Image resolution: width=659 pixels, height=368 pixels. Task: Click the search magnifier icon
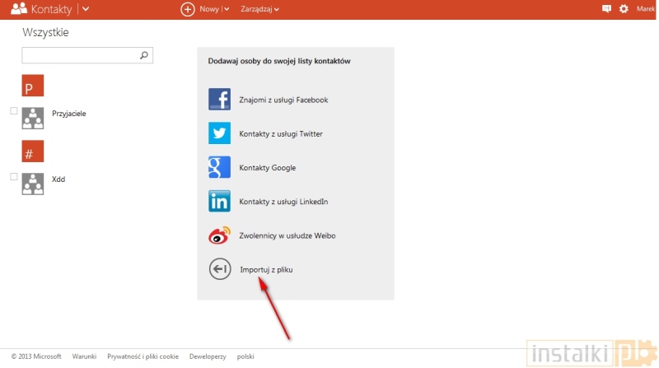[x=144, y=55]
